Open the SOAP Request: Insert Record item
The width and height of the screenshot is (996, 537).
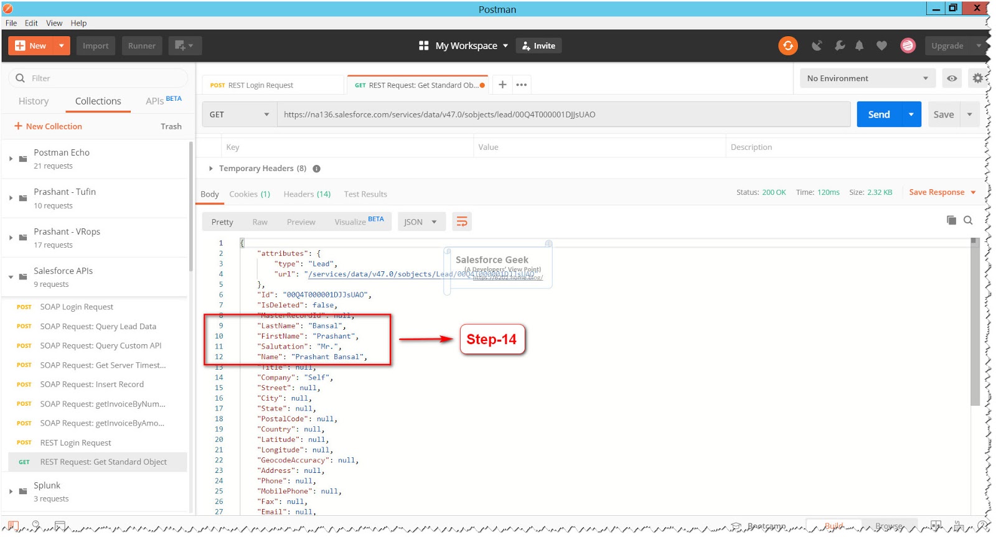click(92, 385)
